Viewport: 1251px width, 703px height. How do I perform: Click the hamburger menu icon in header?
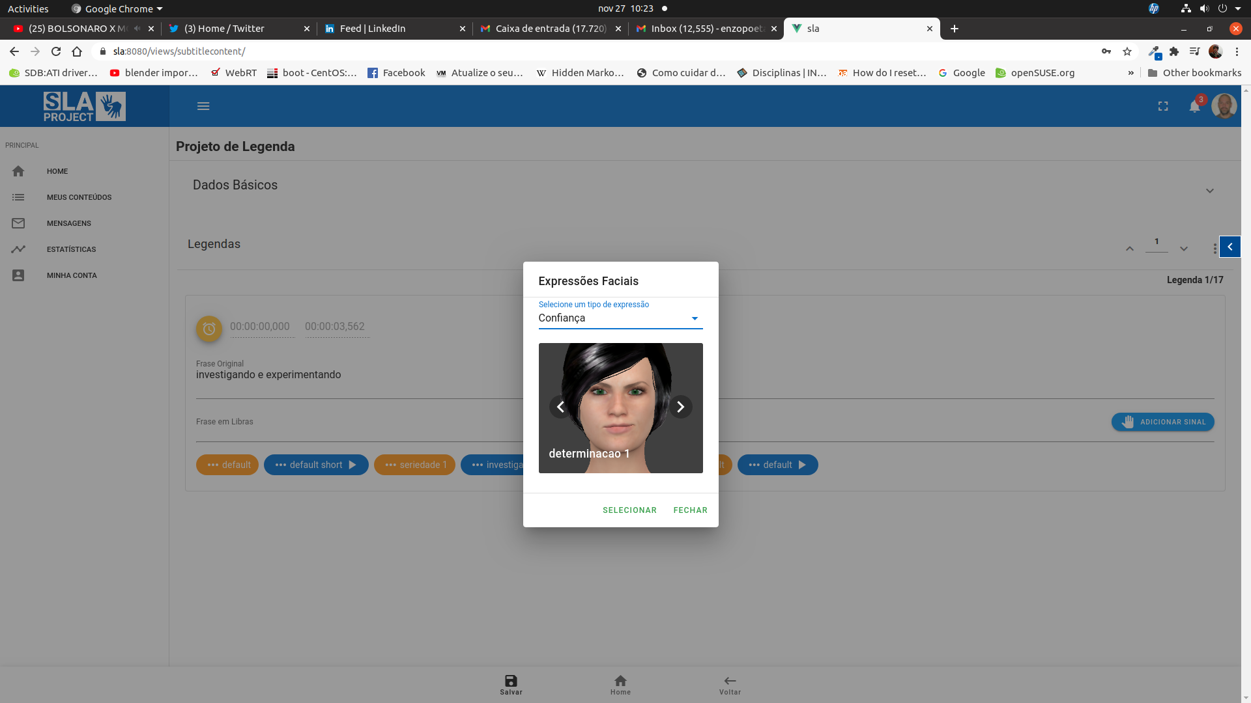point(203,106)
